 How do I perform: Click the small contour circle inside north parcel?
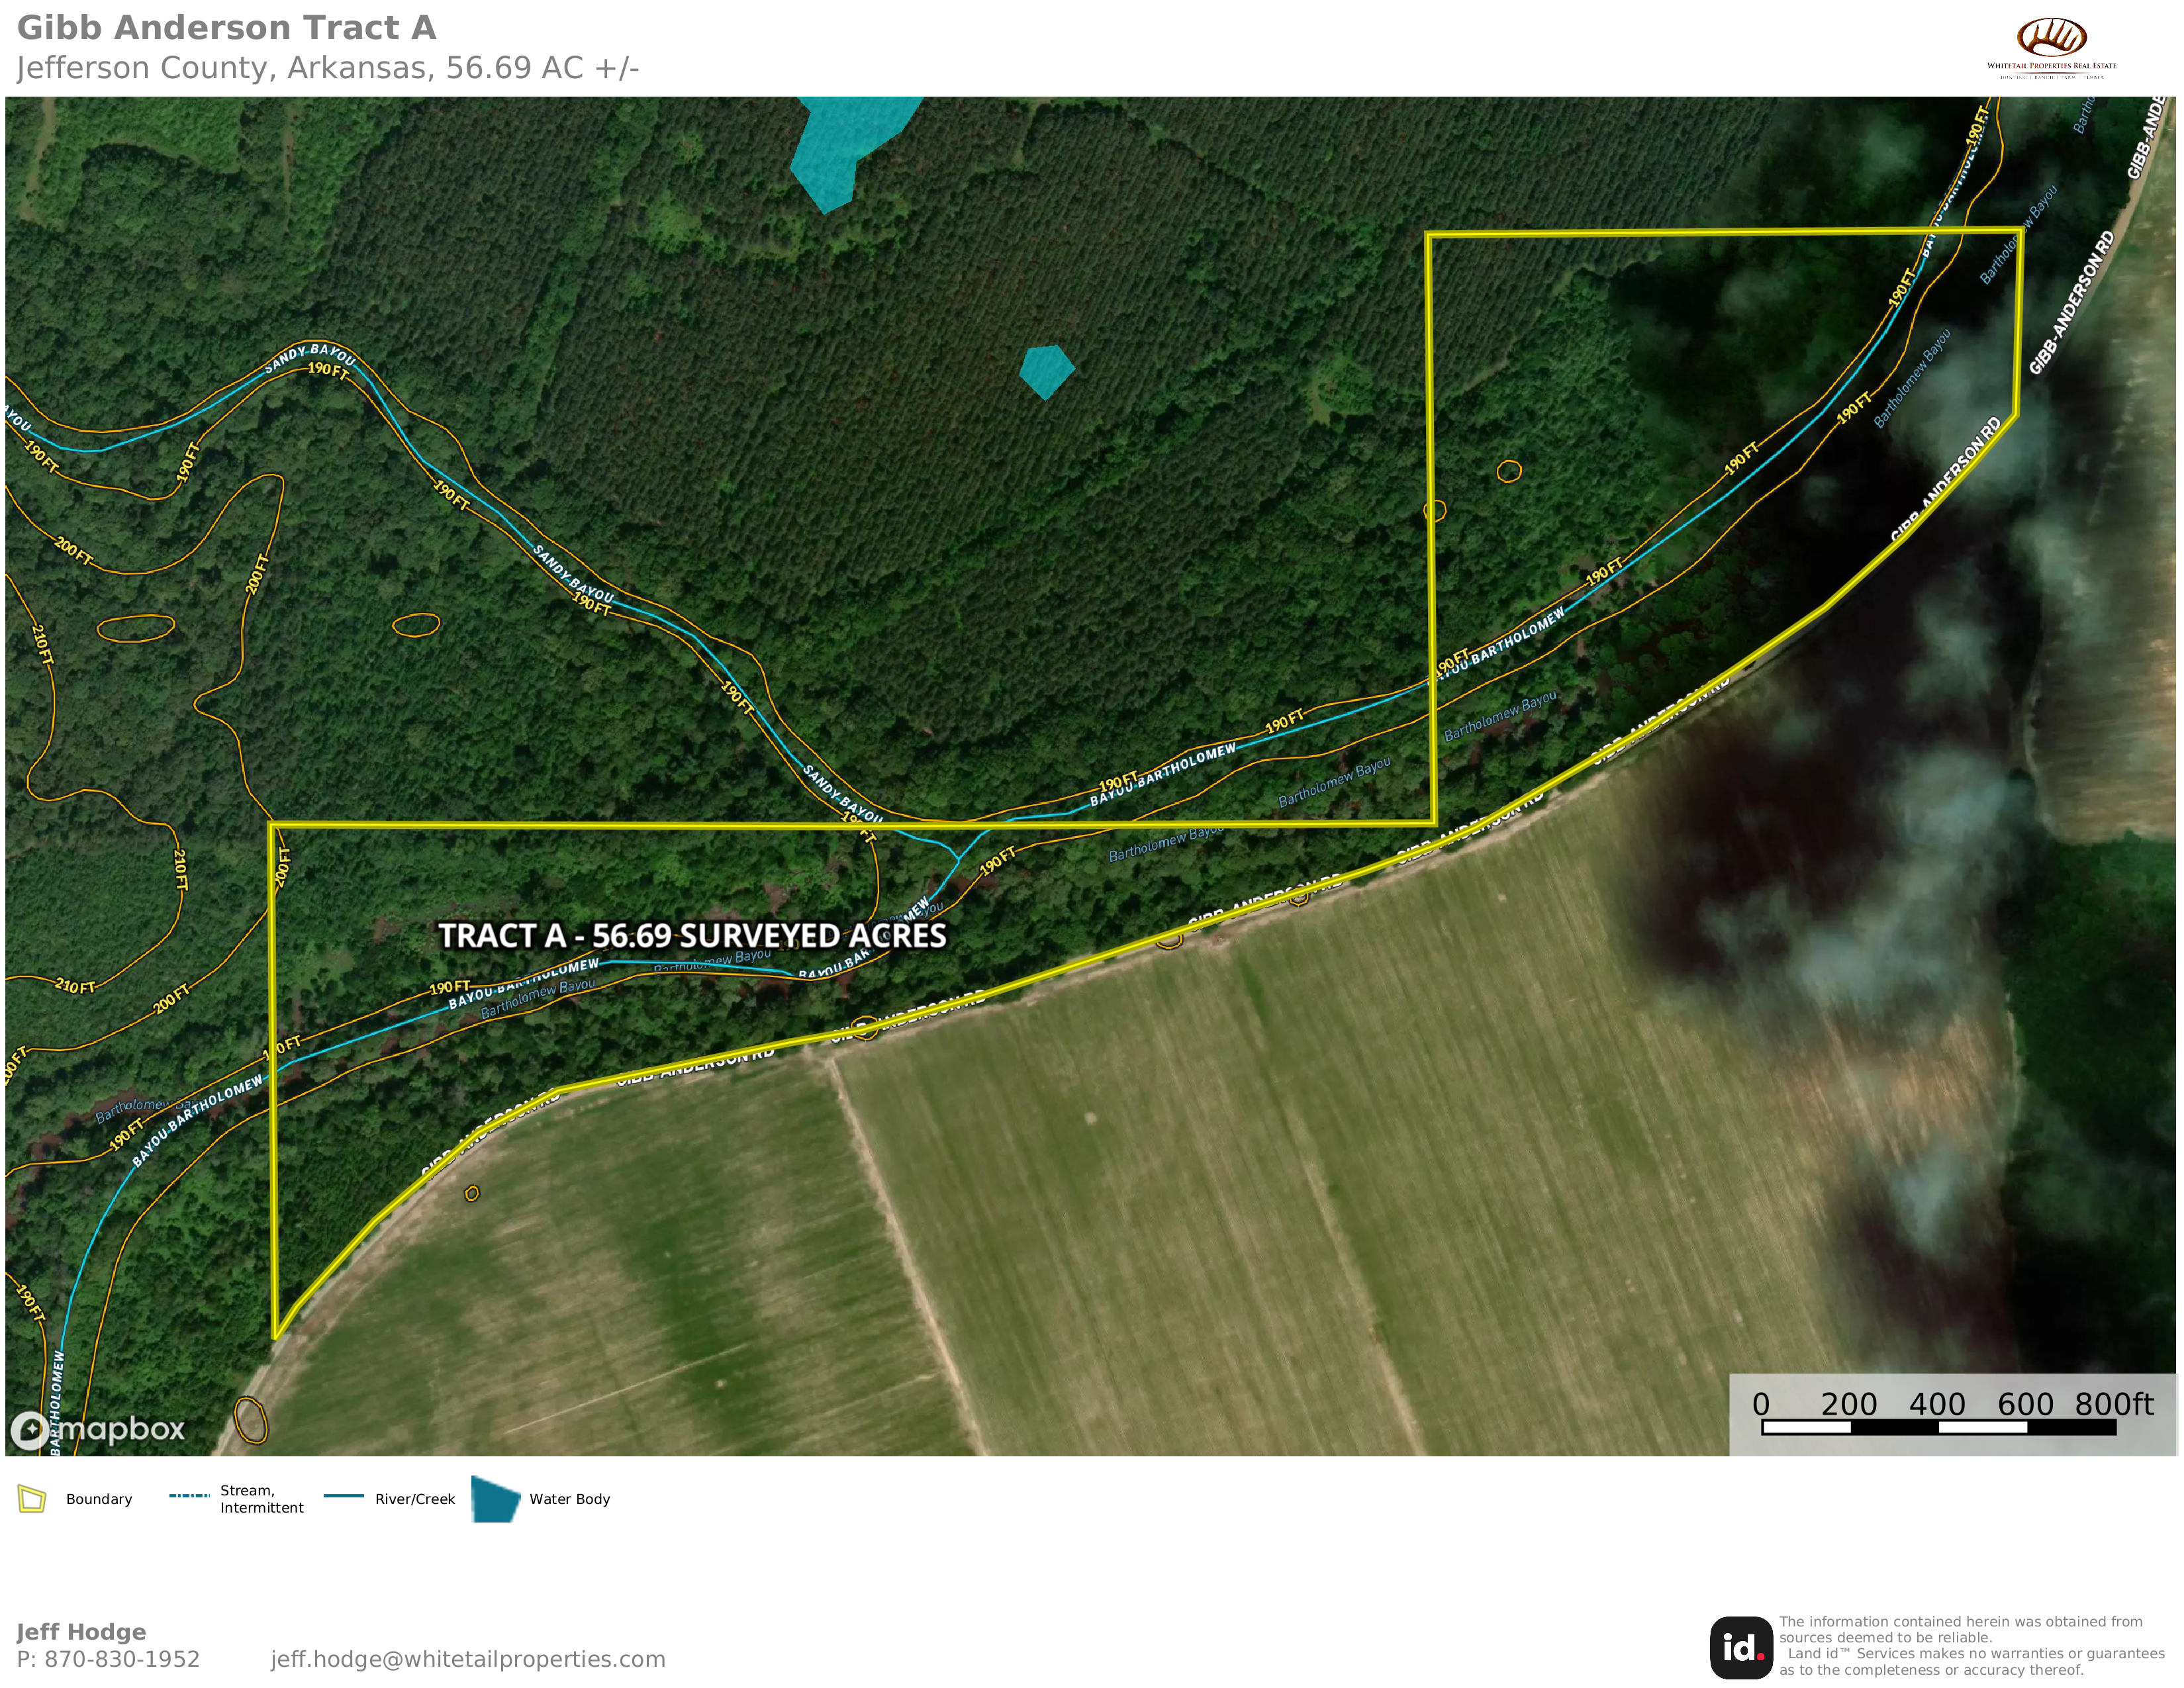tap(1509, 471)
